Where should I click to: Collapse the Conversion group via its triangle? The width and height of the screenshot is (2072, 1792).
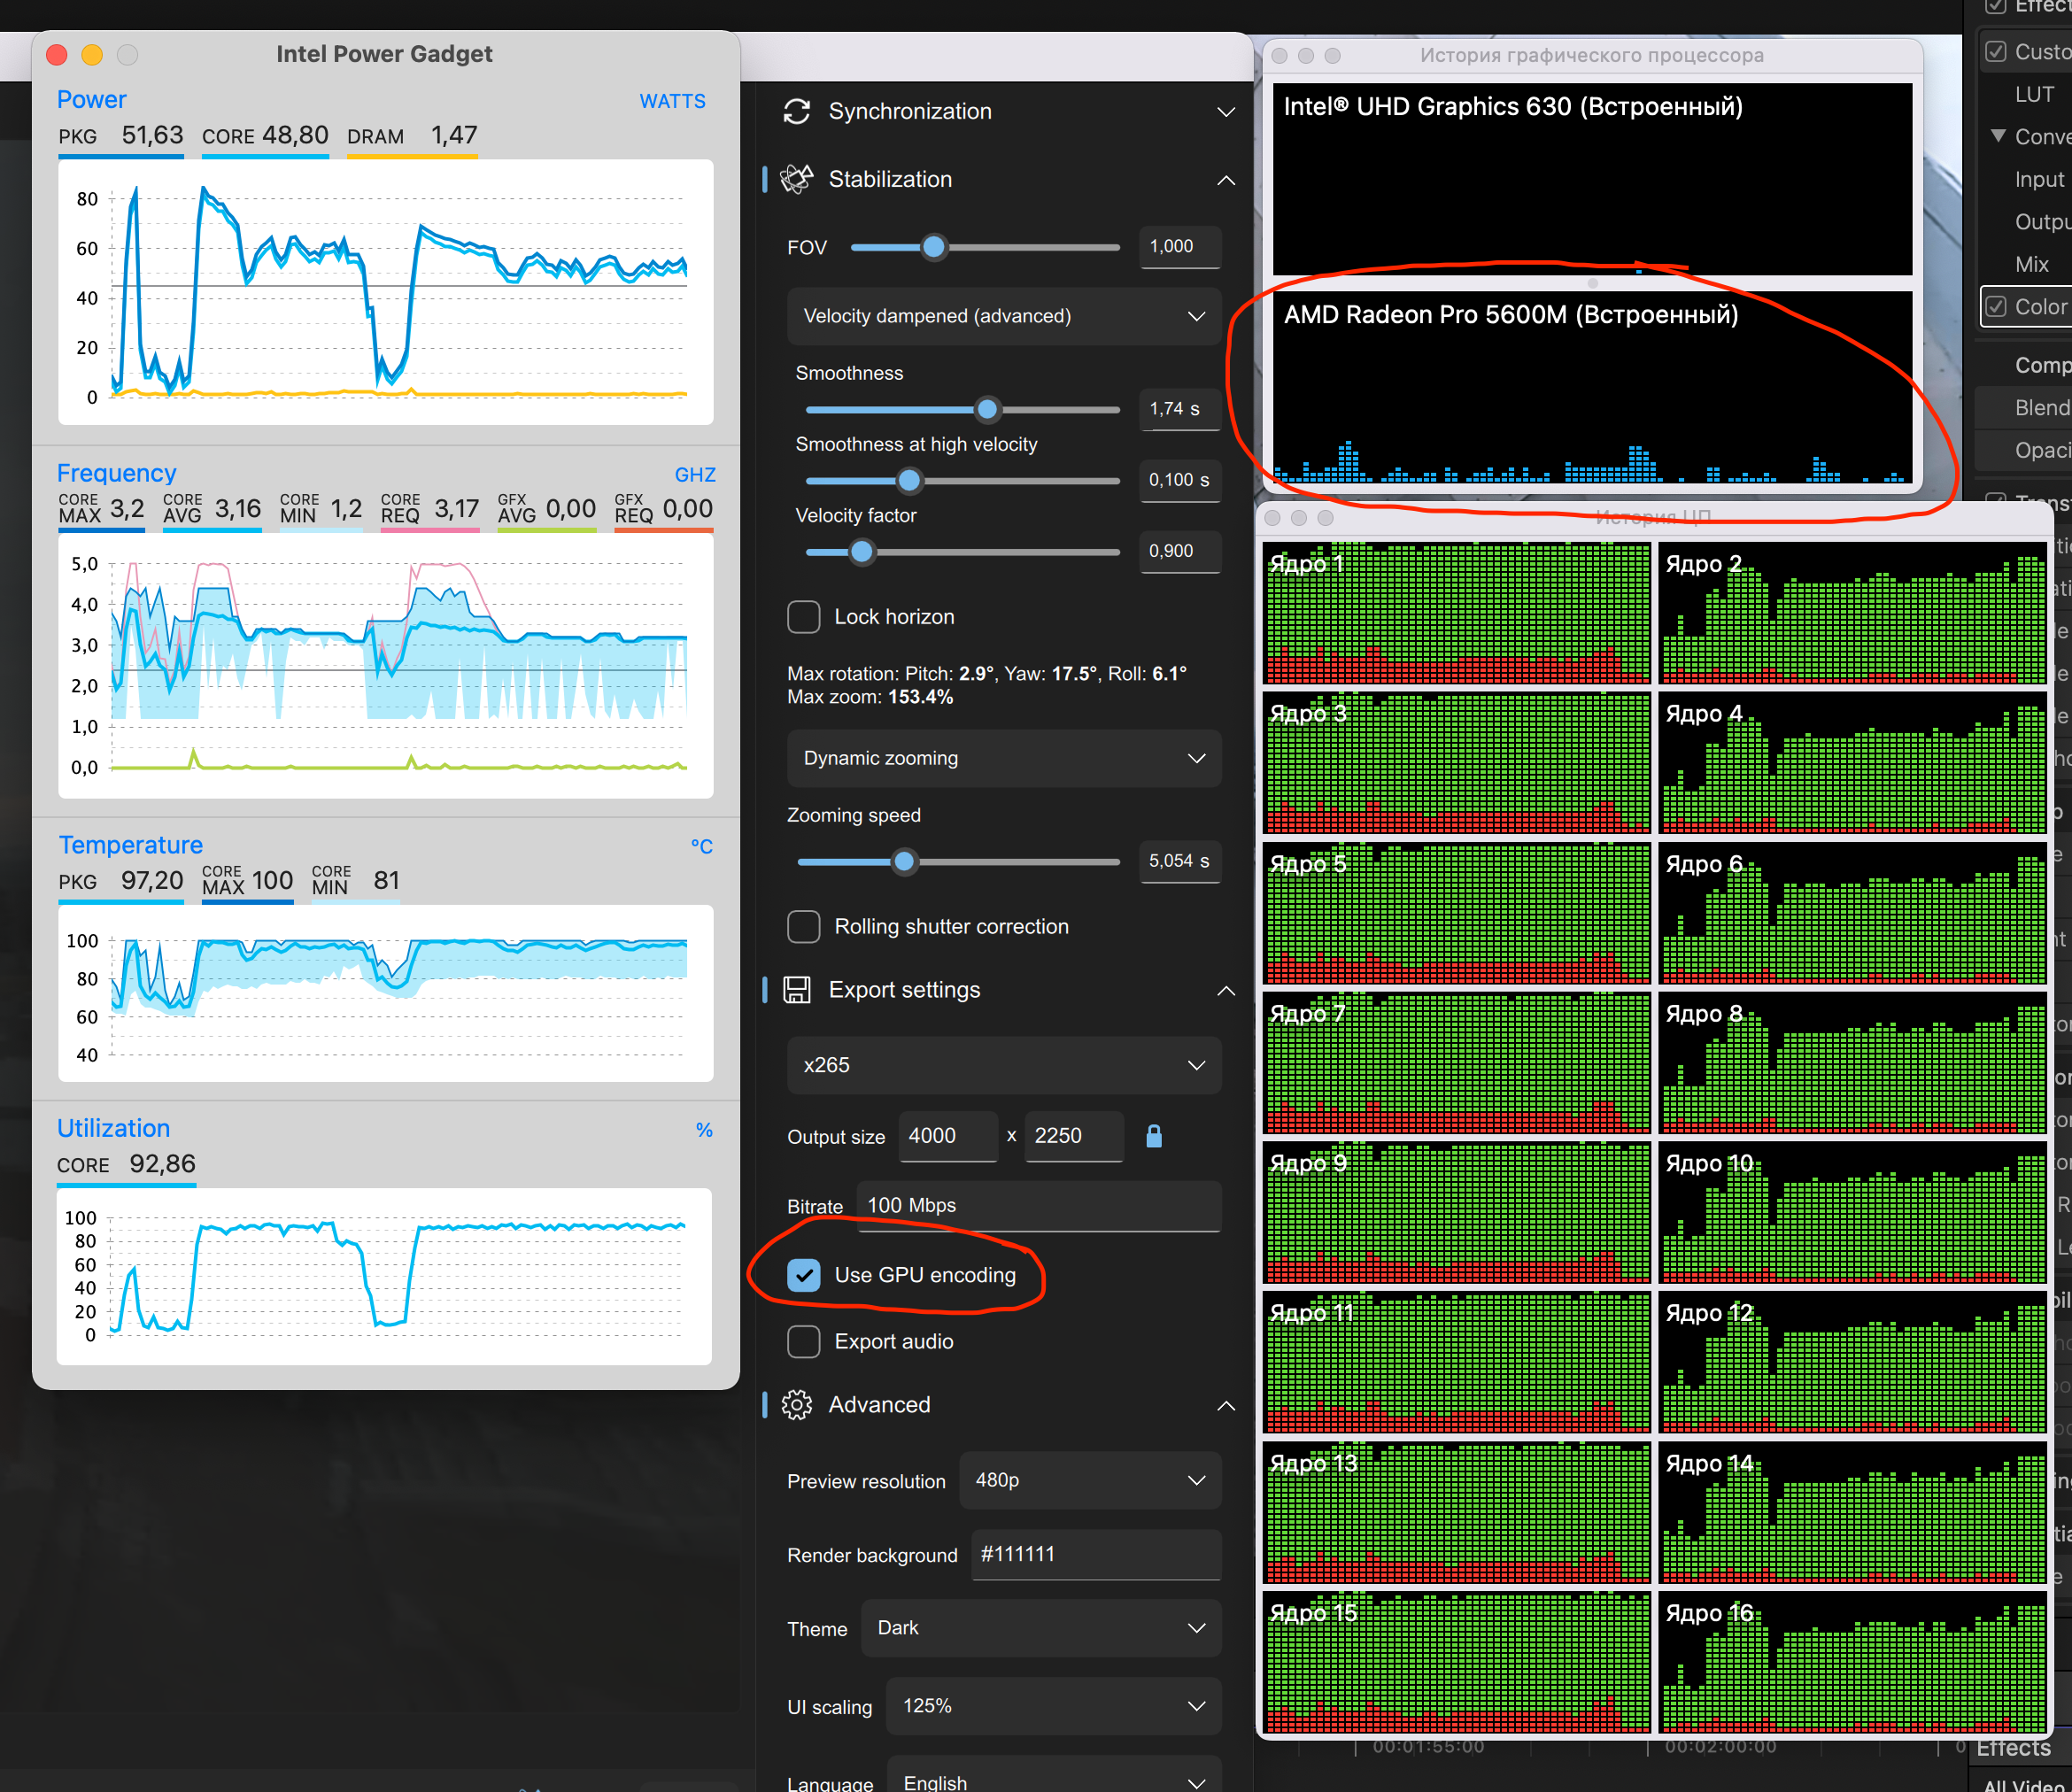1998,136
